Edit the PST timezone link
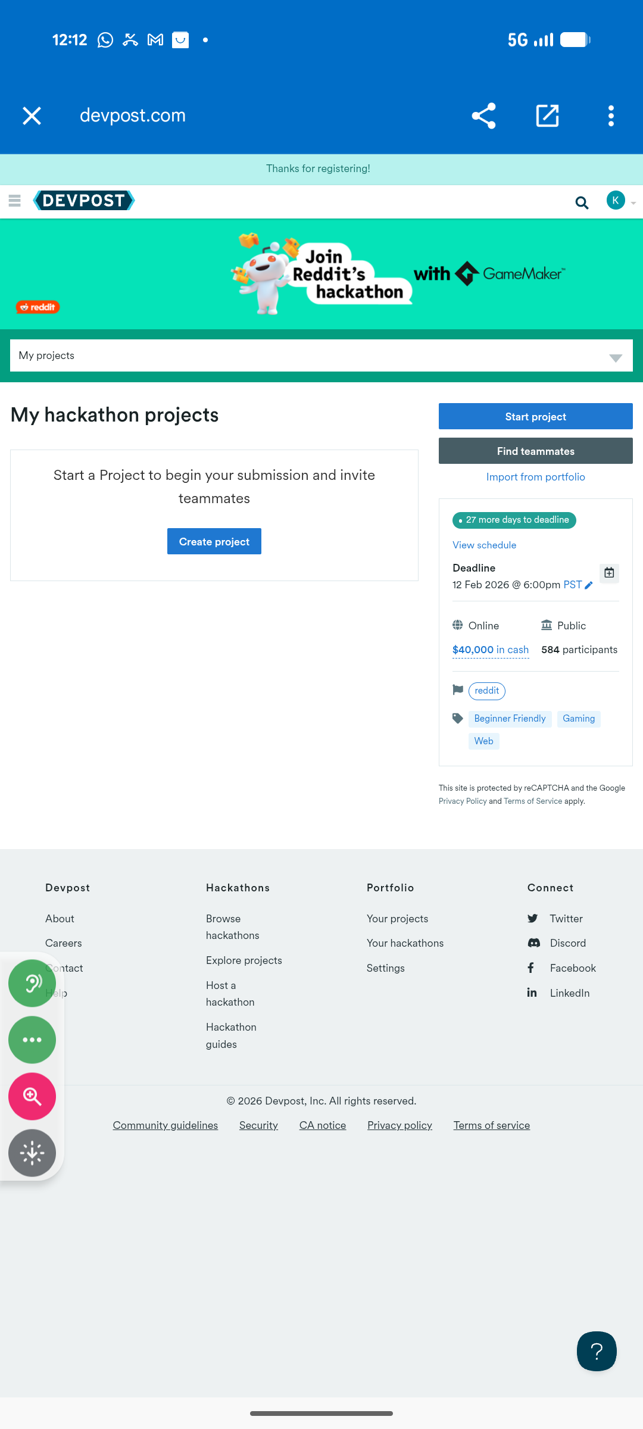The width and height of the screenshot is (643, 1429). [x=572, y=585]
